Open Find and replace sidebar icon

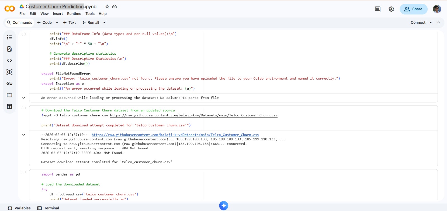[x=9, y=49]
